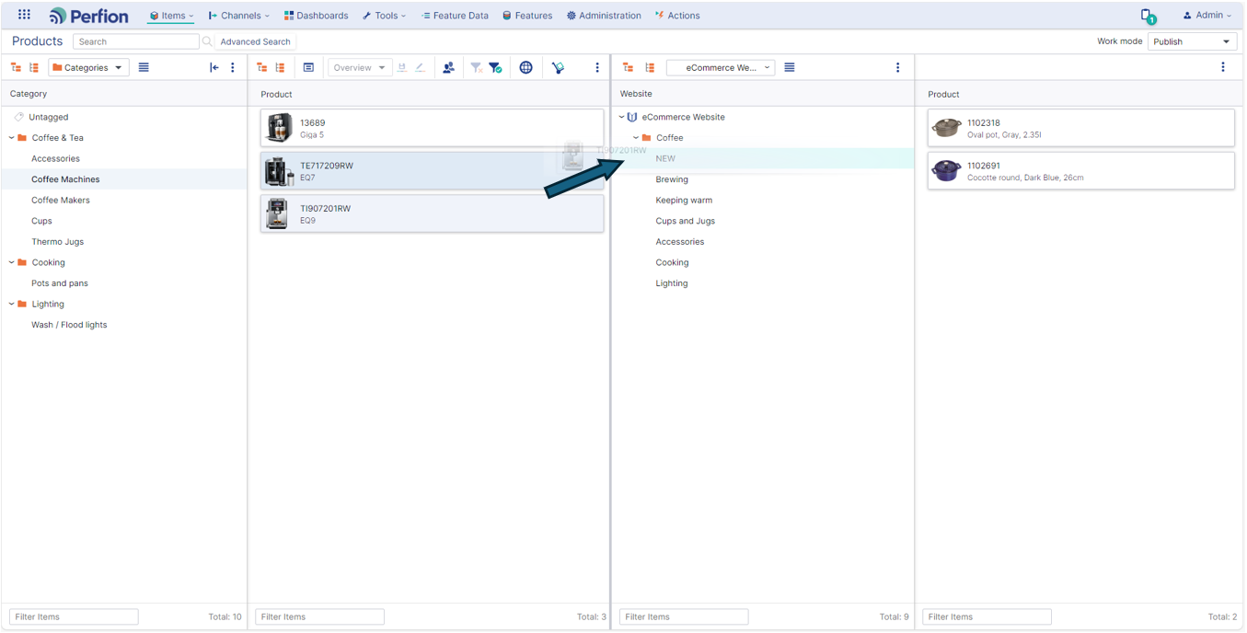Click the card view icon before Overview
The height and width of the screenshot is (633, 1247).
(x=308, y=67)
